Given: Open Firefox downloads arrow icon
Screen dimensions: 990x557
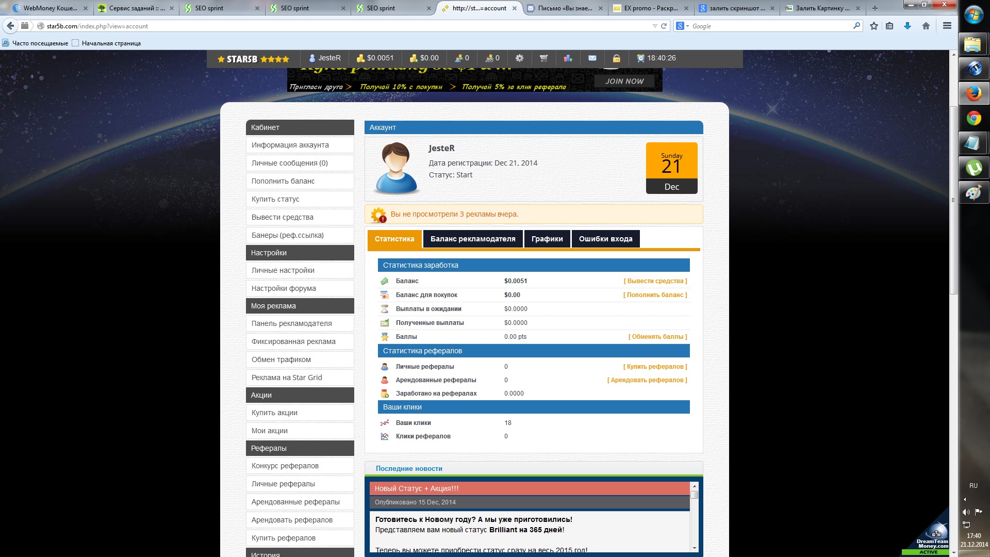Looking at the screenshot, I should 907,26.
